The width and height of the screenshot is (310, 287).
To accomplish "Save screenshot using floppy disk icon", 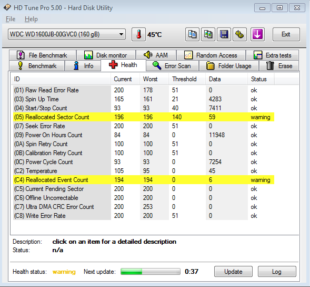I will tap(224, 34).
